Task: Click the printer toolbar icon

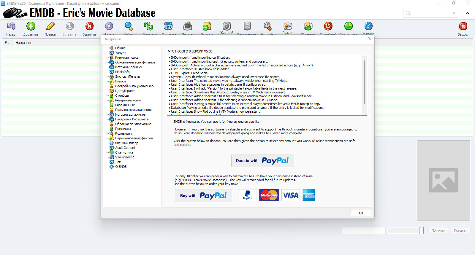Action: pos(188,26)
